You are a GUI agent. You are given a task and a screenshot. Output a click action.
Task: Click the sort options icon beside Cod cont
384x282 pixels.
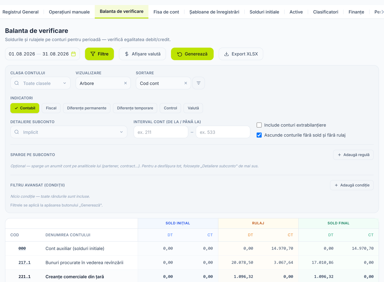[198, 83]
